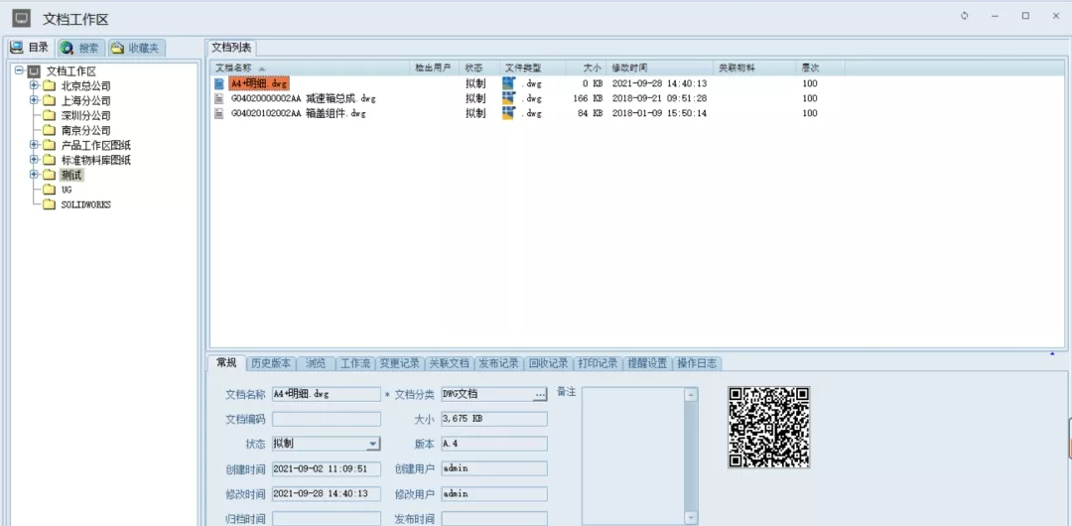Collapse the root 文档工作区 tree node
1072x526 pixels.
[x=19, y=70]
